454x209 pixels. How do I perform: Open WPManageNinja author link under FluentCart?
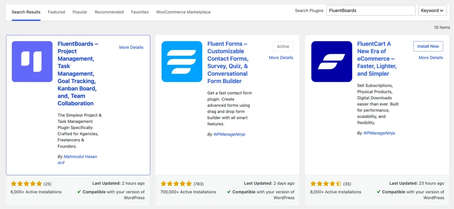point(379,133)
